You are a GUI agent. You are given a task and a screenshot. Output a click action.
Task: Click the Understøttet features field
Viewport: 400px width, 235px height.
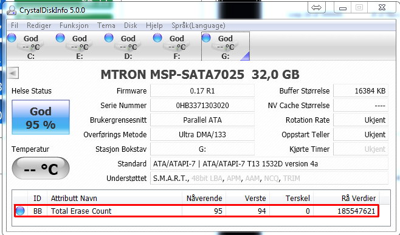(x=269, y=178)
